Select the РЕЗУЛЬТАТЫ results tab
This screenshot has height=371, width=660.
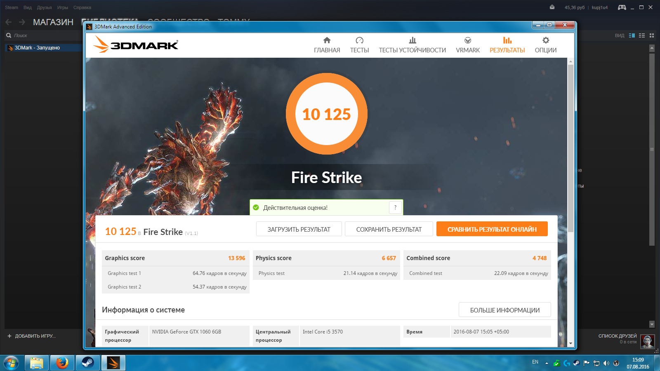[x=507, y=45]
